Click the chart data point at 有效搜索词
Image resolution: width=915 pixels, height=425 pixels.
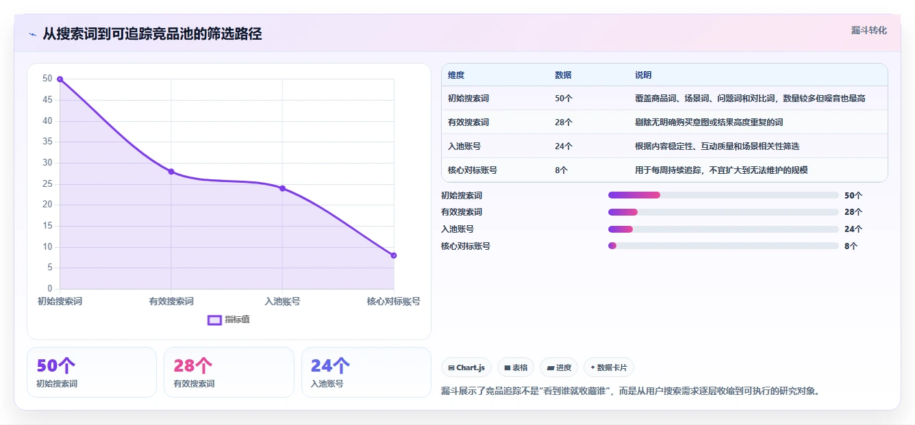pos(171,172)
